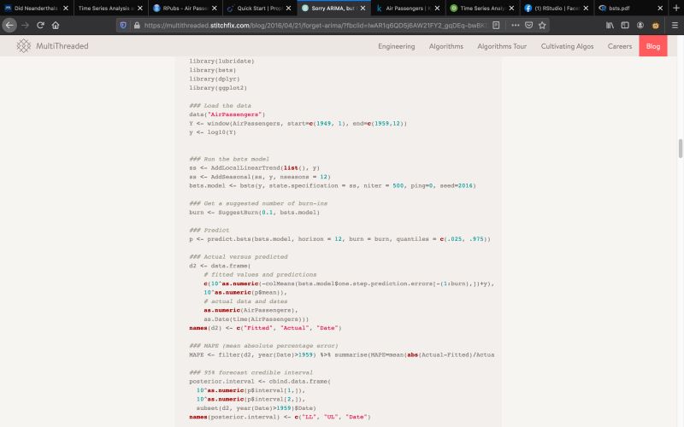The height and width of the screenshot is (427, 684).
Task: Click the URL address bar field
Action: tap(314, 26)
